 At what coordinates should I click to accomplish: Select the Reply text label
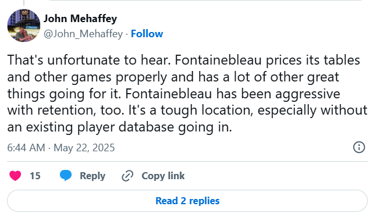pos(93,176)
